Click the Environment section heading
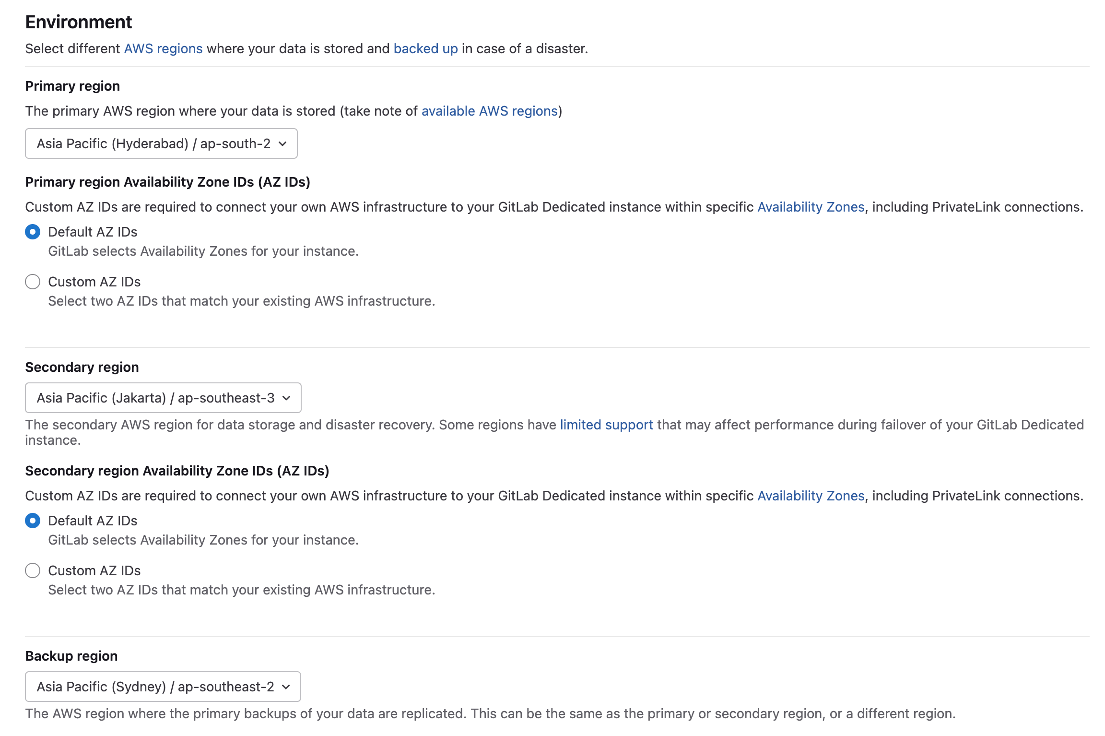Viewport: 1105px width, 736px height. coord(79,21)
